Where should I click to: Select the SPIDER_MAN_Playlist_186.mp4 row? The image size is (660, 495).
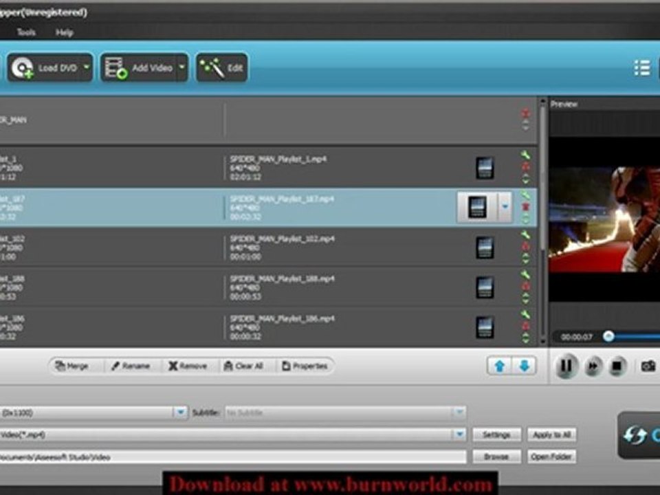point(267,327)
